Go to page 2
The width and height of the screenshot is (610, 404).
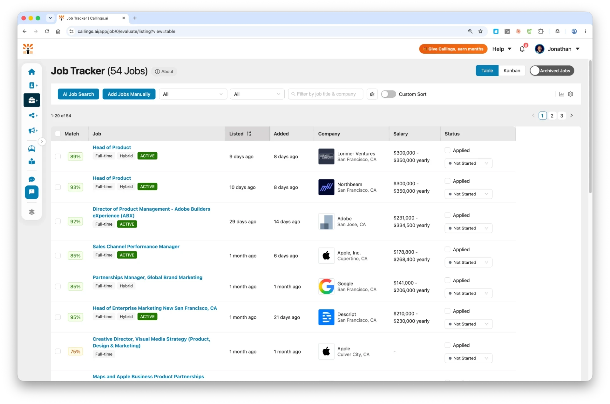(x=552, y=116)
